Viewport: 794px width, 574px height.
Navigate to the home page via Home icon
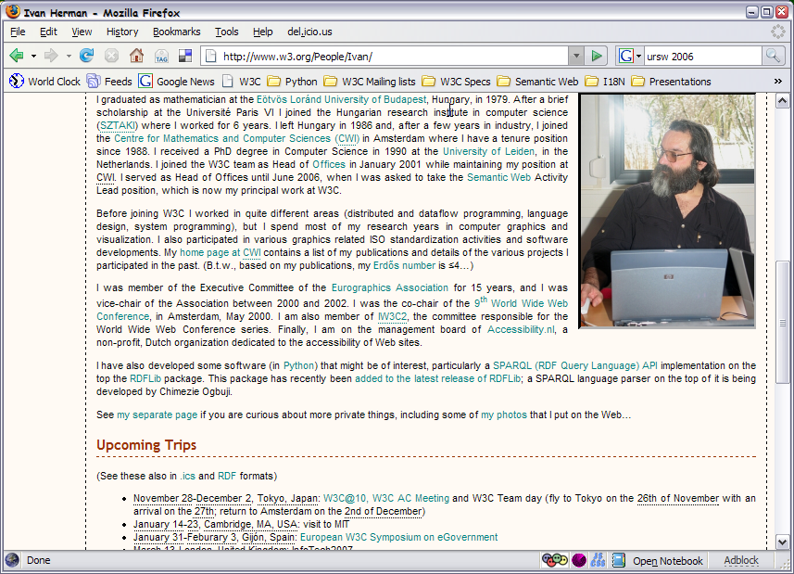tap(135, 55)
